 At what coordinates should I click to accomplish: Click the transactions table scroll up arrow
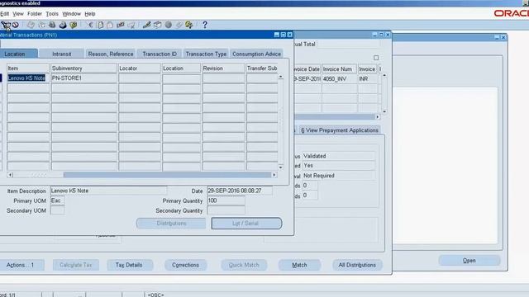[x=281, y=77]
